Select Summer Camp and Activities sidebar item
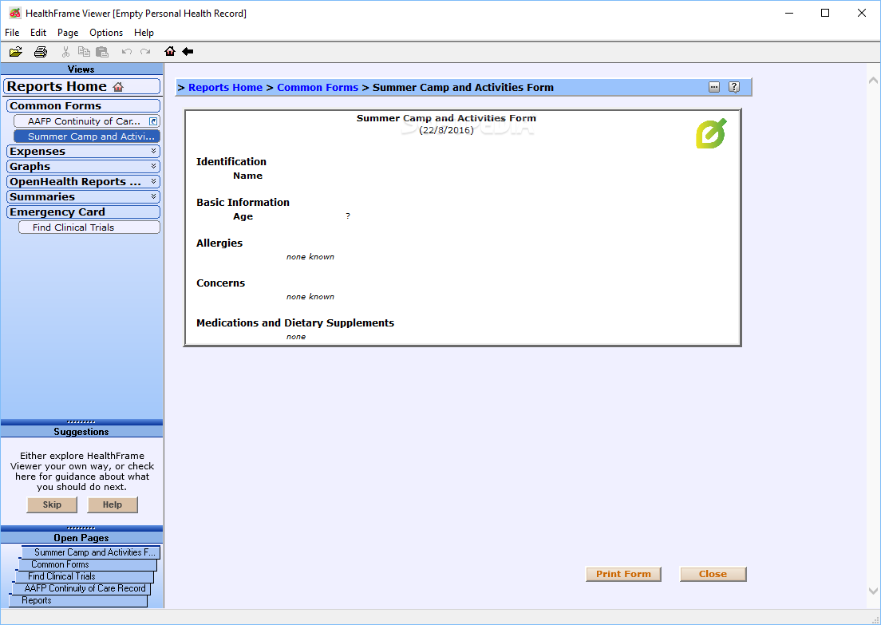The height and width of the screenshot is (625, 881). tap(86, 136)
